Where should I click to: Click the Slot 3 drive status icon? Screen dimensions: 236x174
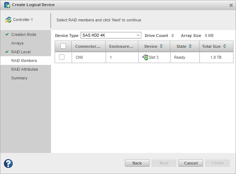145,57
